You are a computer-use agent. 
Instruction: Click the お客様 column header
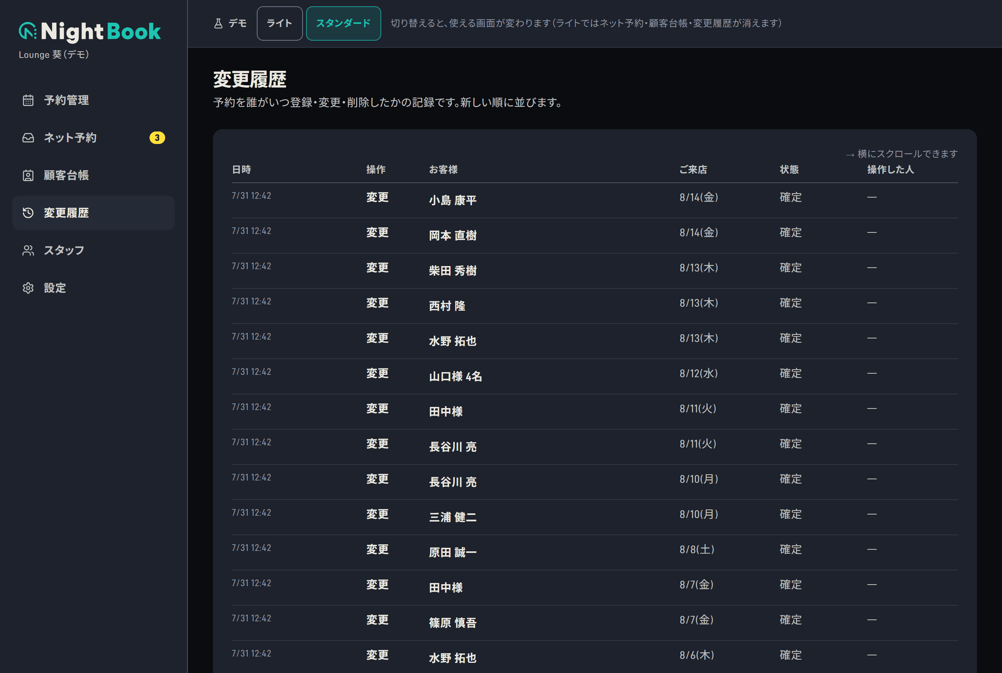click(443, 169)
